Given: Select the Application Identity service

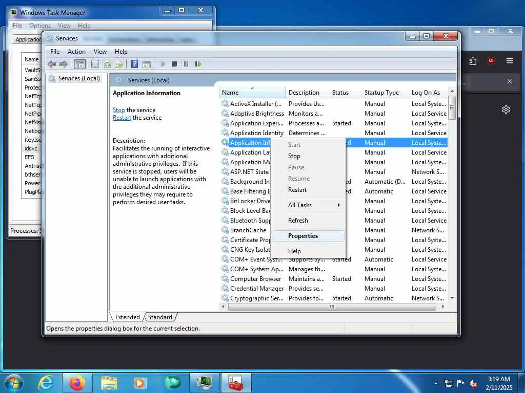Looking at the screenshot, I should tap(334, 133).
